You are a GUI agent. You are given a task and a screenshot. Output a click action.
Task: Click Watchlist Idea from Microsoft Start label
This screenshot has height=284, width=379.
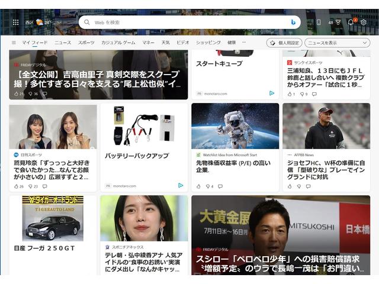[x=230, y=155]
